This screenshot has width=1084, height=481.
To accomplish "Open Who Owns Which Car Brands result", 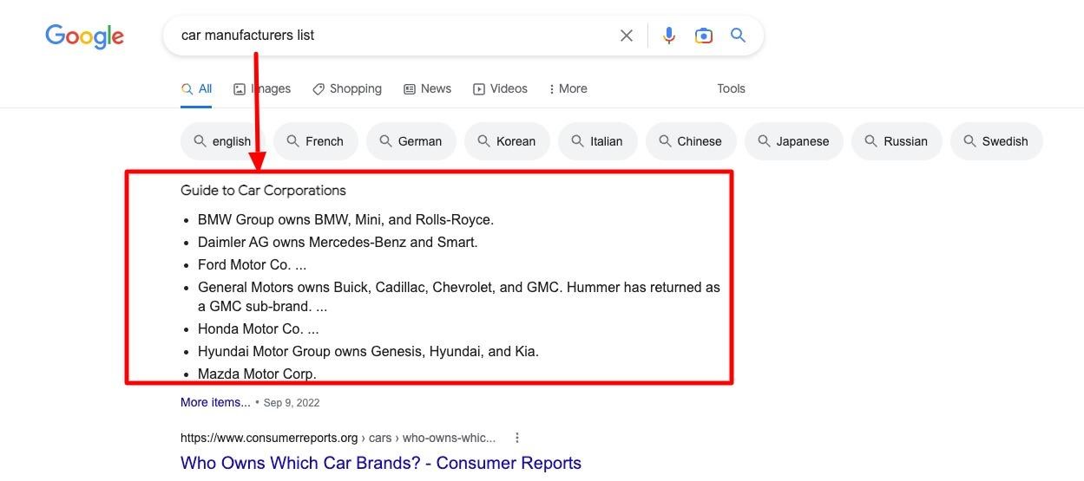I will coord(381,463).
